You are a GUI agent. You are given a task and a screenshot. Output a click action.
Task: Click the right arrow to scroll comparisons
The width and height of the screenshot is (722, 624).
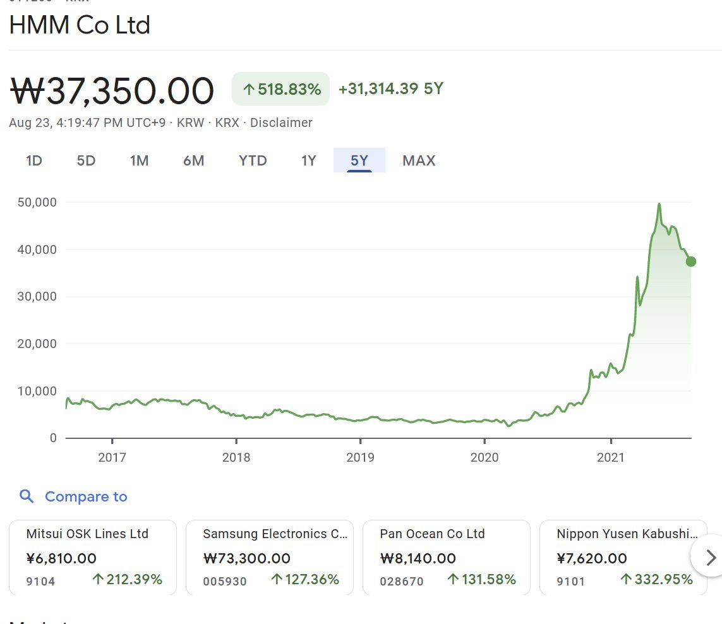710,557
